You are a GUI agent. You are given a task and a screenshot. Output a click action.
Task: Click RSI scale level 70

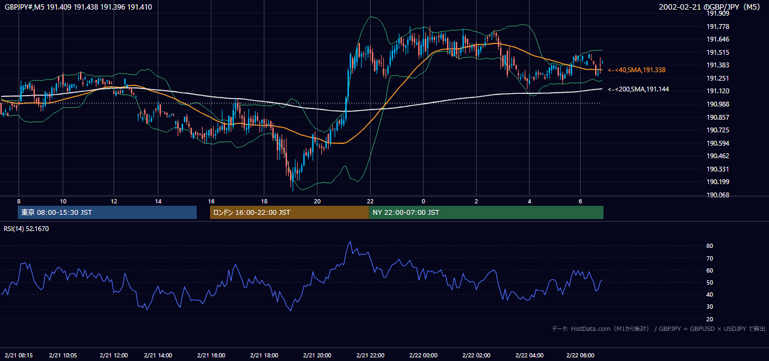(x=710, y=258)
